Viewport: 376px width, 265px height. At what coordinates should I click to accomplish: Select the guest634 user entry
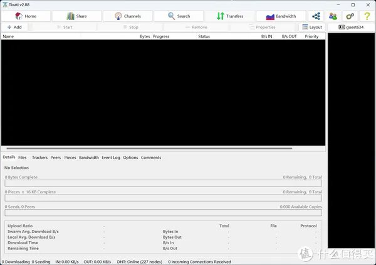pyautogui.click(x=351, y=28)
